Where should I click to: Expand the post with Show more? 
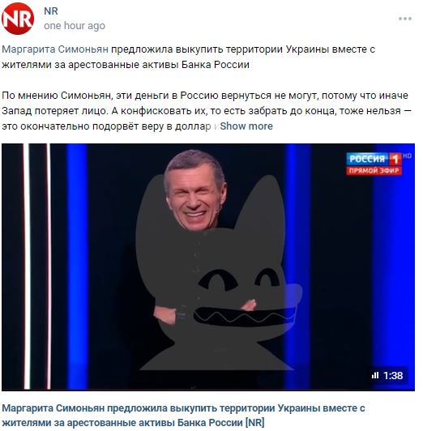(246, 126)
